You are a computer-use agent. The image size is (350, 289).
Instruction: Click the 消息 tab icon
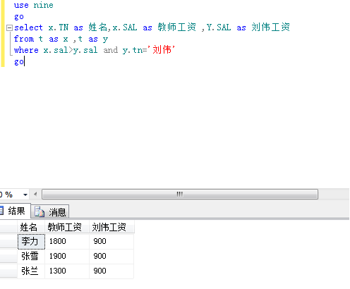click(40, 211)
